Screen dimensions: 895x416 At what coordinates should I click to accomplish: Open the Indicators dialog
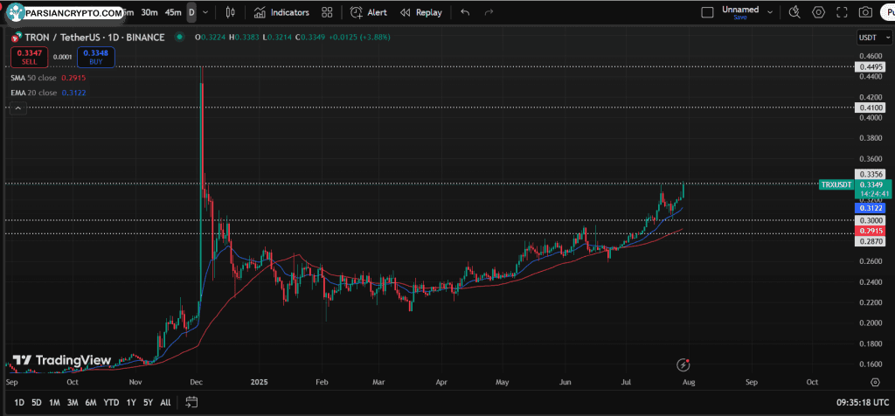pos(281,12)
